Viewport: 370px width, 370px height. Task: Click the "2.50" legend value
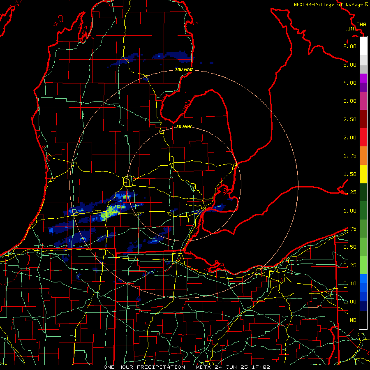point(350,119)
